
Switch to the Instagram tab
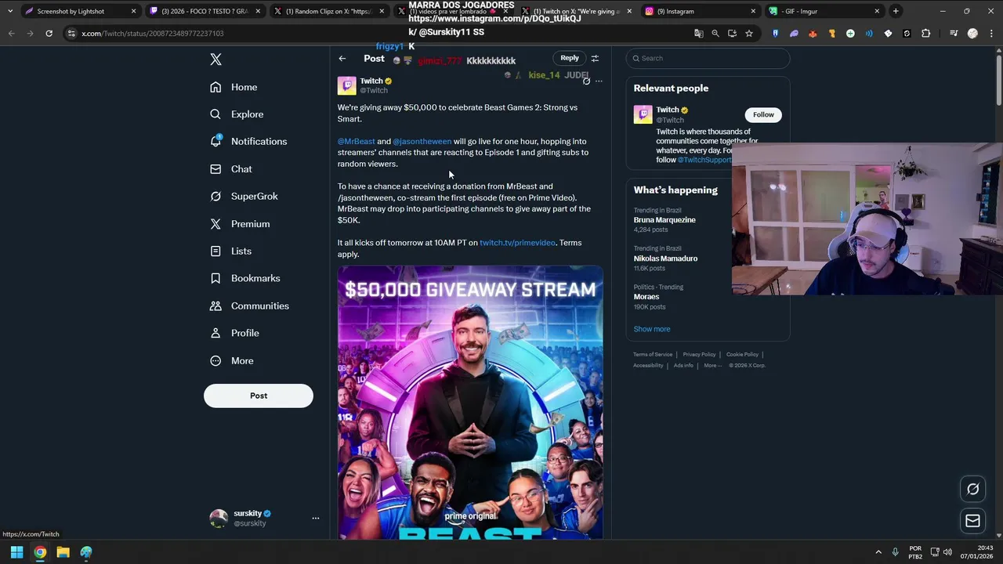(x=700, y=11)
